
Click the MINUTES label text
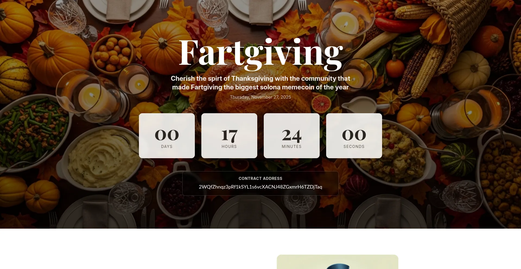tap(292, 147)
